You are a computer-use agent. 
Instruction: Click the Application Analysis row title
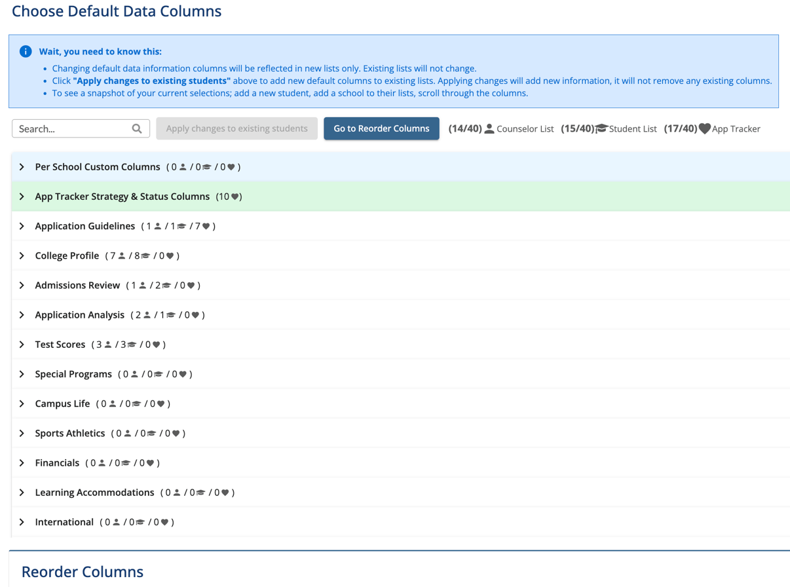79,315
